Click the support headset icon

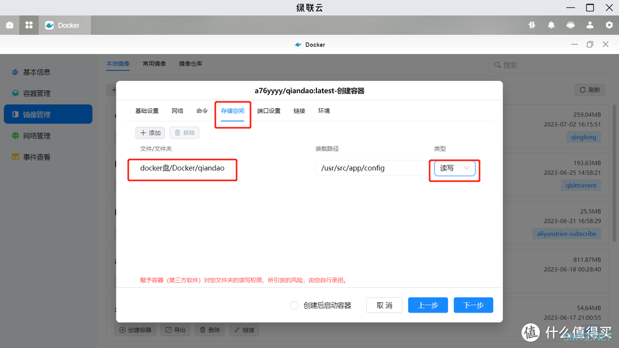570,25
